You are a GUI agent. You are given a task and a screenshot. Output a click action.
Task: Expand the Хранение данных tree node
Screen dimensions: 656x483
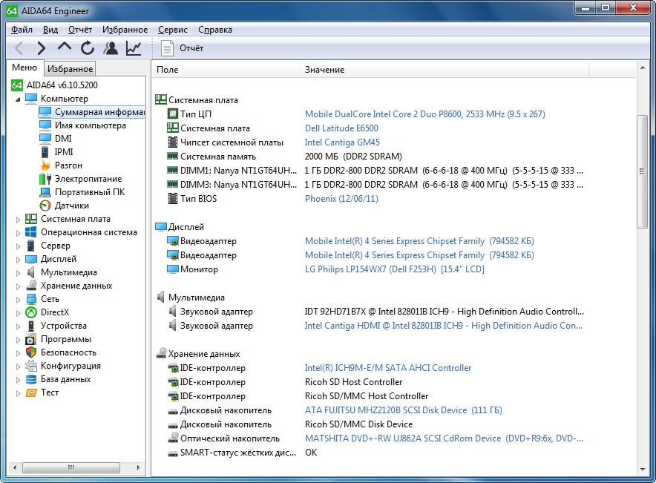tap(18, 286)
